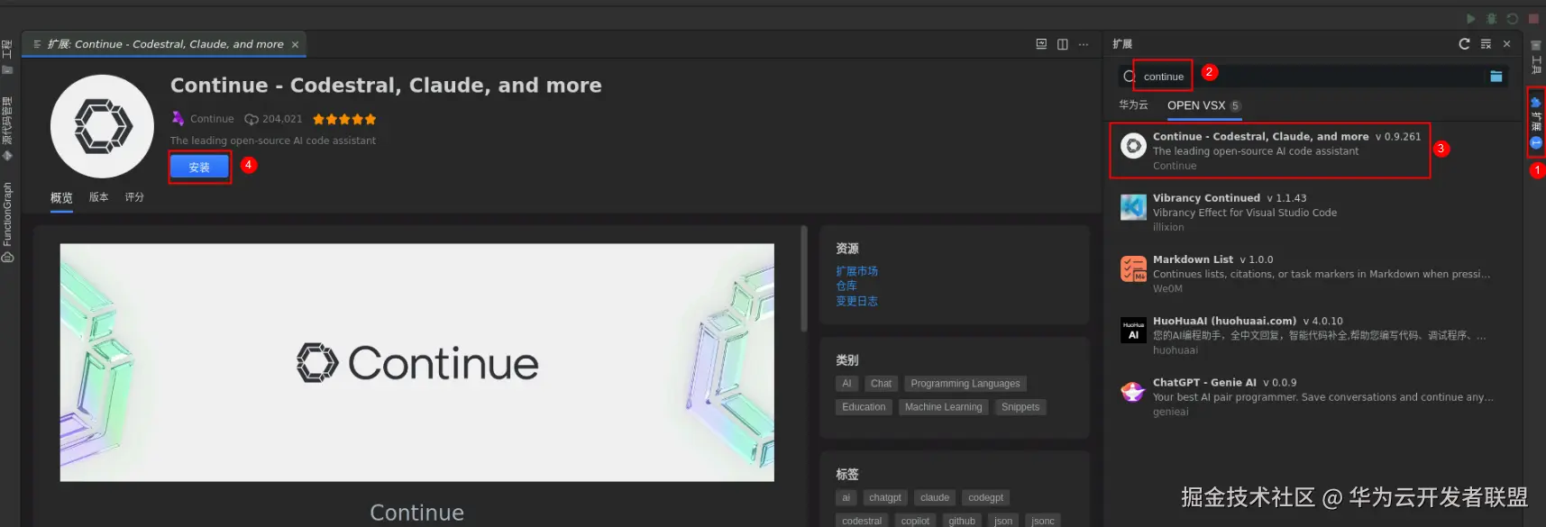Click the codestral label tag
The width and height of the screenshot is (1546, 527).
point(862,521)
